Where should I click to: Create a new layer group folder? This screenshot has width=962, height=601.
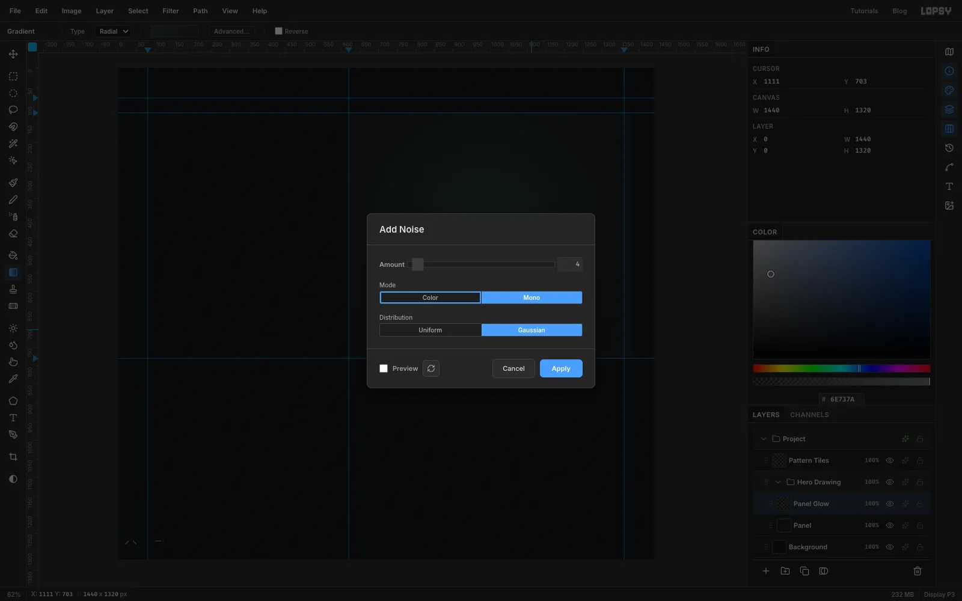pos(785,571)
